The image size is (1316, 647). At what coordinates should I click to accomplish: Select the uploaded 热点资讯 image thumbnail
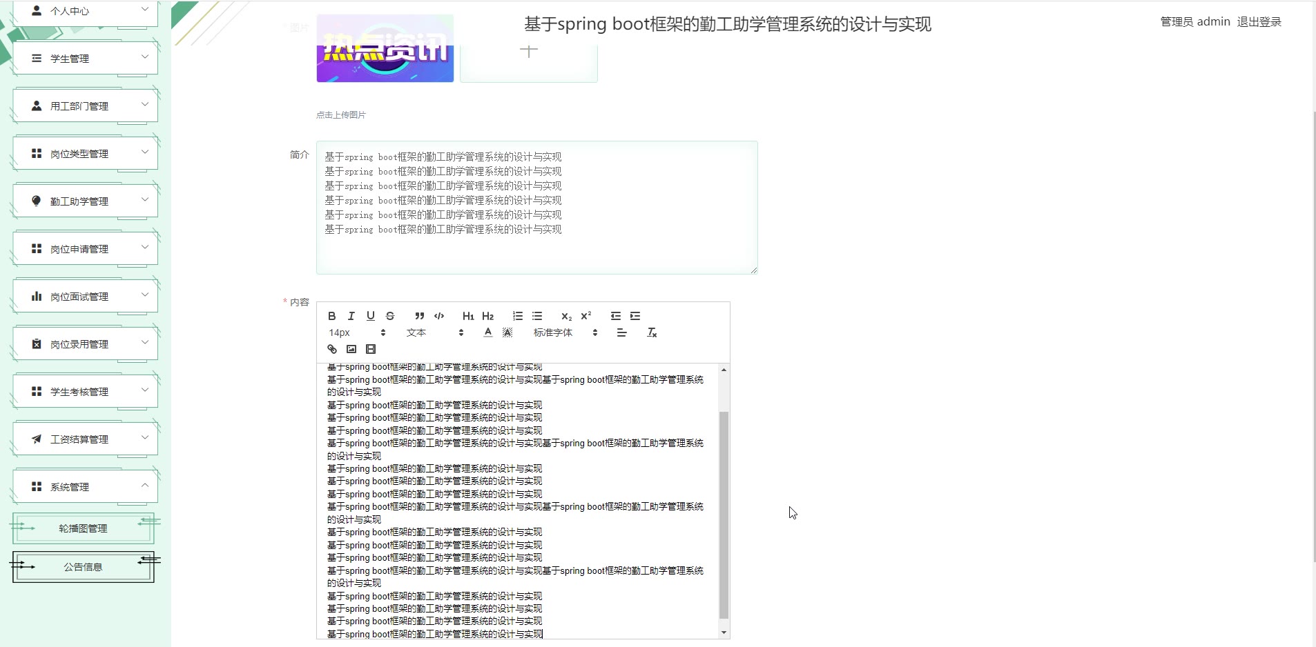[x=385, y=48]
